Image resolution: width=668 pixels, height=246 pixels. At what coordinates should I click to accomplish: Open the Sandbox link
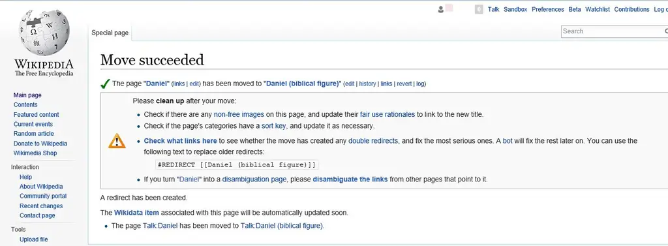tap(515, 9)
